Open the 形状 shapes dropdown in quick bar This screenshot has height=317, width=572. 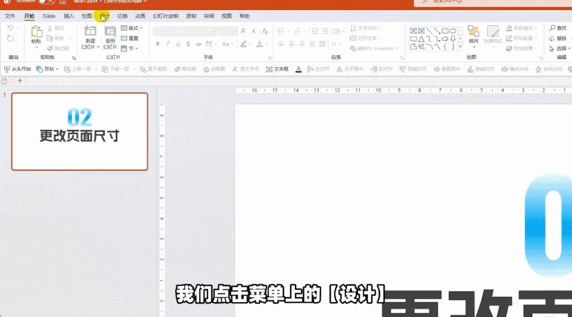(48, 69)
